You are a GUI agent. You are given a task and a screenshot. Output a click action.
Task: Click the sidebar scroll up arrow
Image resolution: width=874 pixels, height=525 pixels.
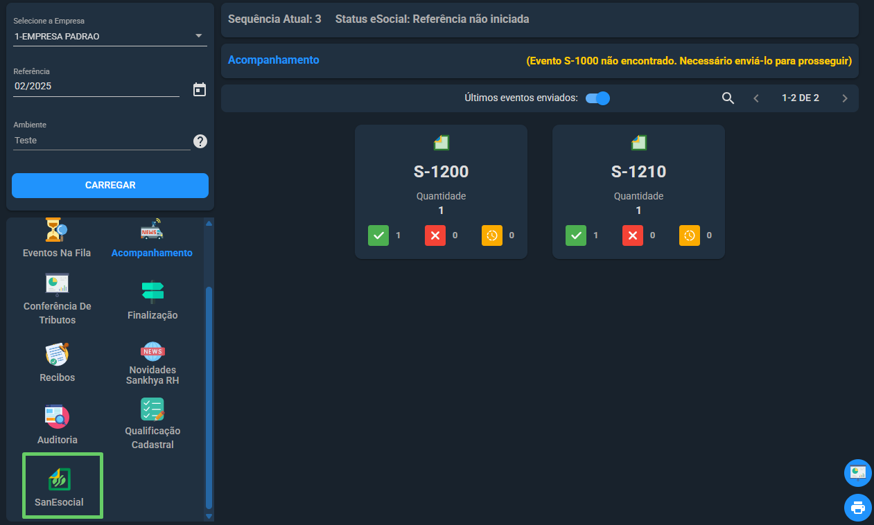click(x=209, y=223)
